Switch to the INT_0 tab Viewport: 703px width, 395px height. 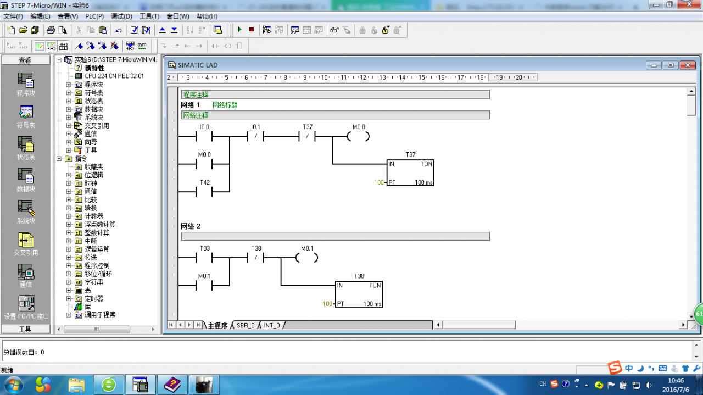(x=272, y=325)
